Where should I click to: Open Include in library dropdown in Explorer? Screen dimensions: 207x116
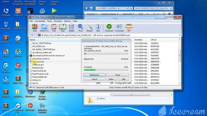(x=110, y=14)
